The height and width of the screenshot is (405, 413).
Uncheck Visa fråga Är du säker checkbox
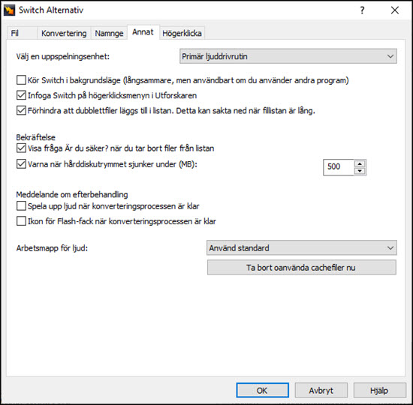click(21, 148)
